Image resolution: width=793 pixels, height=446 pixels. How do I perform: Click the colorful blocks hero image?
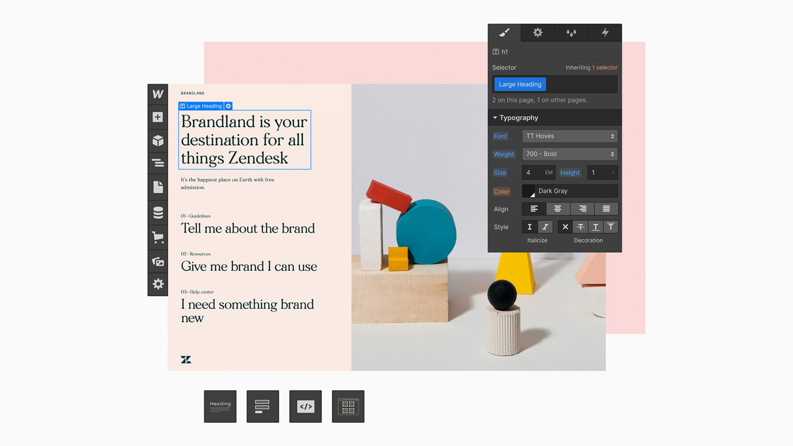pos(478,227)
